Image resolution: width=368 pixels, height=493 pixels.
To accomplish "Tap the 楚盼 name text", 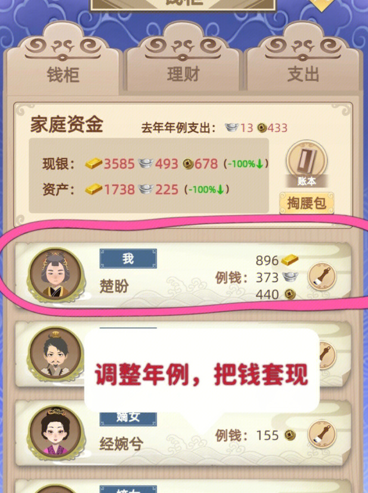I will tap(114, 286).
